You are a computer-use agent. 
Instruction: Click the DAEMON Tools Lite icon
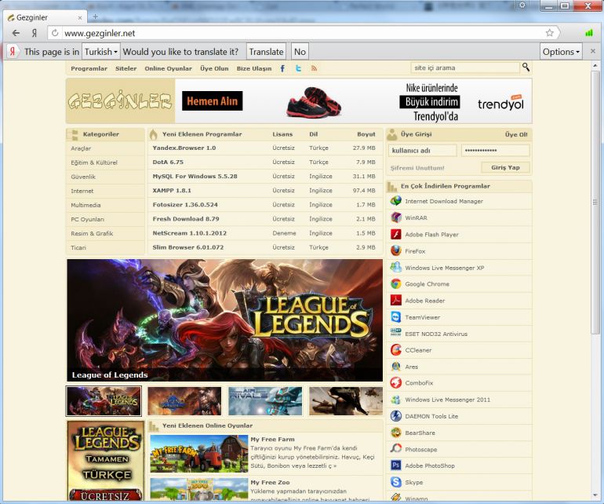click(x=395, y=416)
